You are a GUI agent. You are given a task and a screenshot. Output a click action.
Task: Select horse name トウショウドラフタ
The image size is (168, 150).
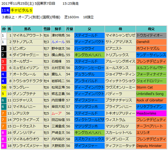tap(27, 81)
